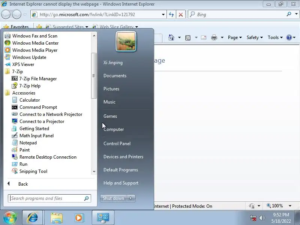Open the search provider dropdown

point(296,14)
